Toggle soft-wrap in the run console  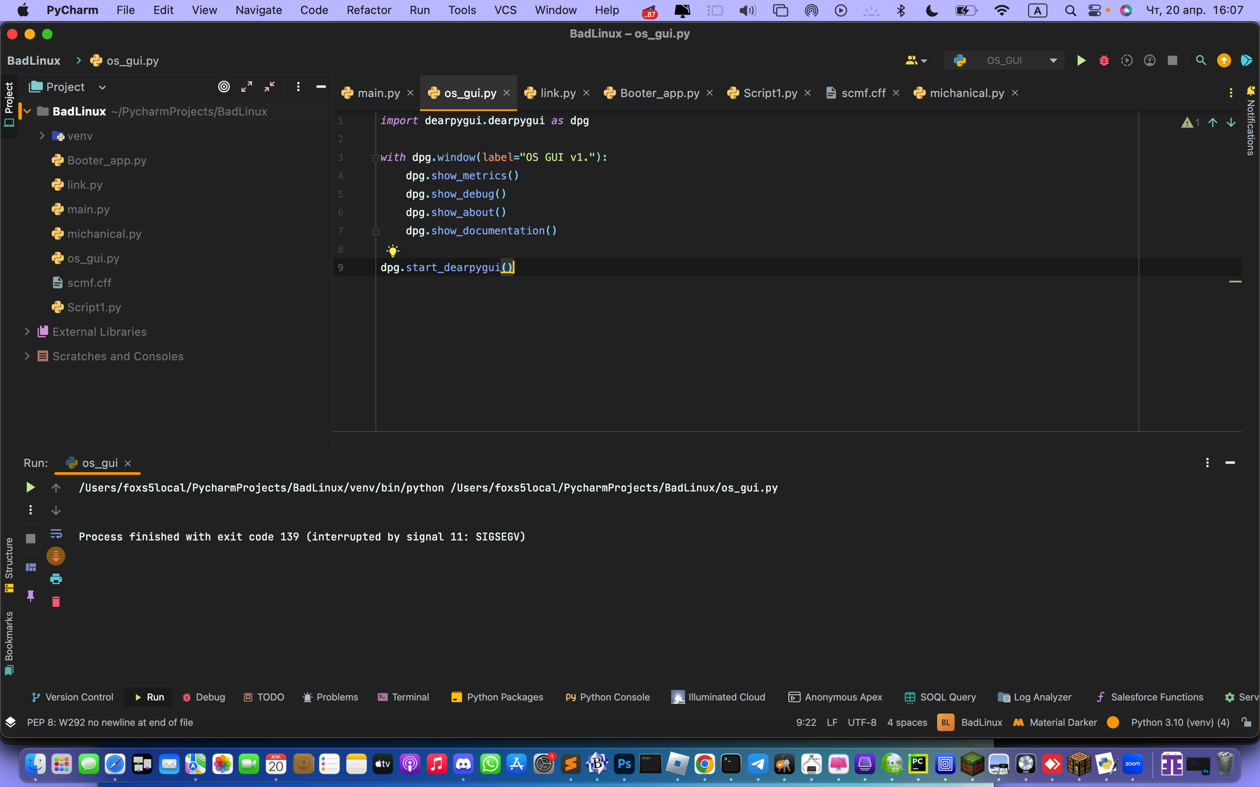[56, 533]
